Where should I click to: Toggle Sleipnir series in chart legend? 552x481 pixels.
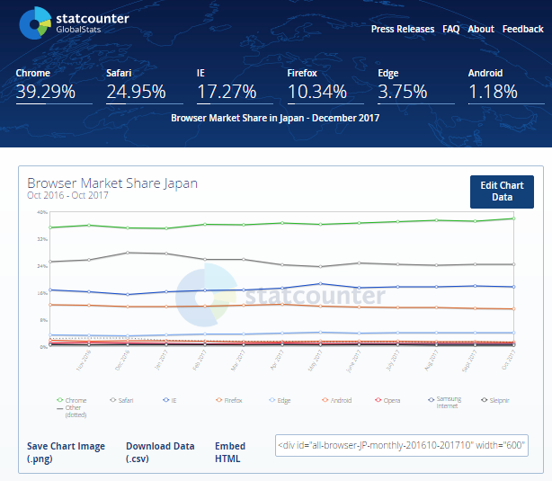495,400
